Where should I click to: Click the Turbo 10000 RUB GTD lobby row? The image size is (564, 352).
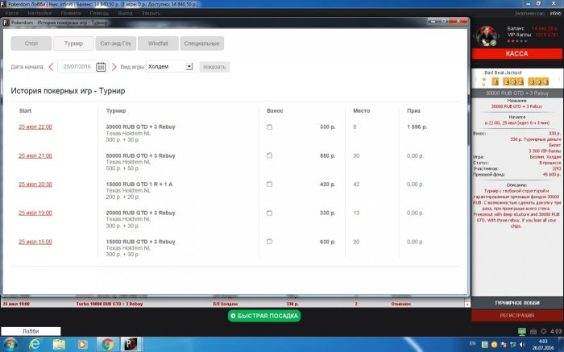pyautogui.click(x=233, y=304)
